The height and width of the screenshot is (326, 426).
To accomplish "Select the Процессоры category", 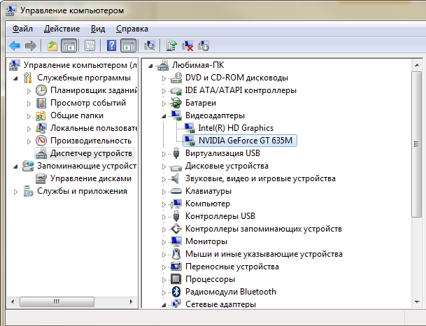I will tap(210, 279).
